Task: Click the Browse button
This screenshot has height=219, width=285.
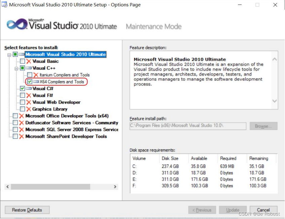Action: point(263,126)
